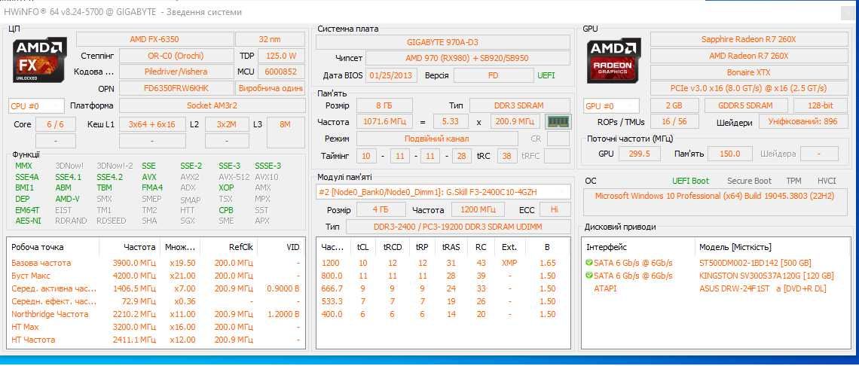Click the tCL column header

[362, 247]
